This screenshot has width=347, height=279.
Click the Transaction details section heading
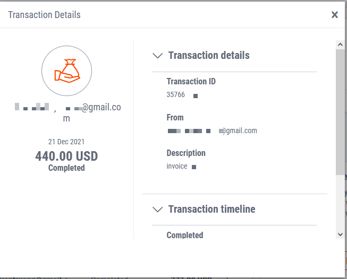click(209, 55)
